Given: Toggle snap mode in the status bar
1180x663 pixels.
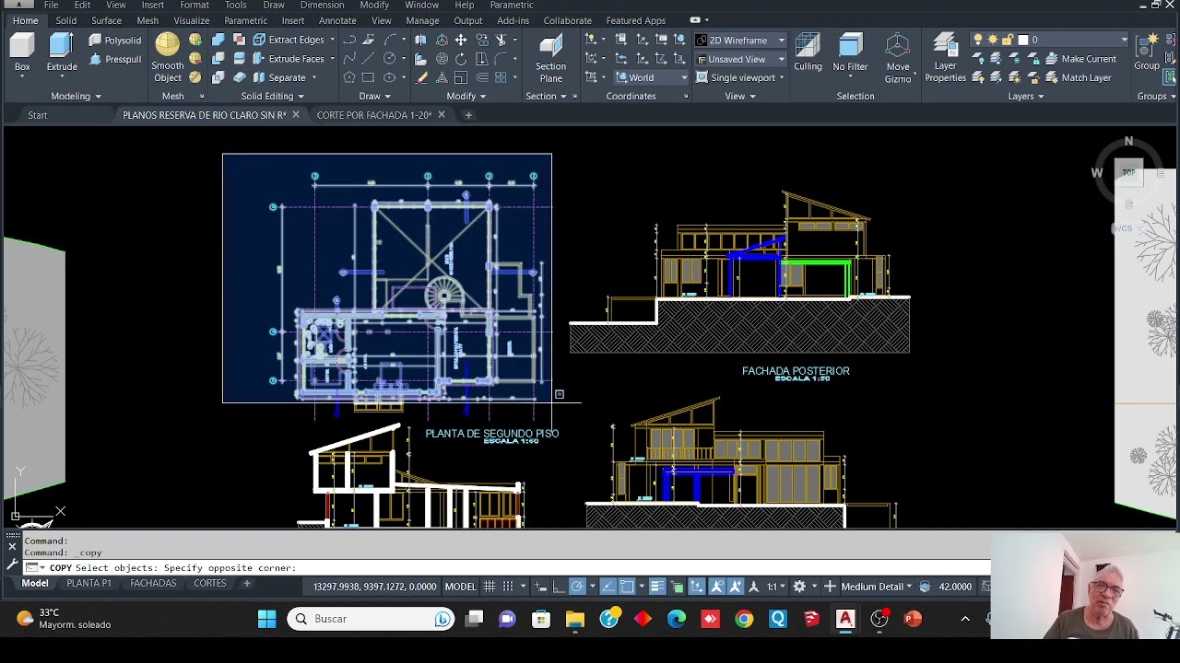Looking at the screenshot, I should [x=508, y=587].
